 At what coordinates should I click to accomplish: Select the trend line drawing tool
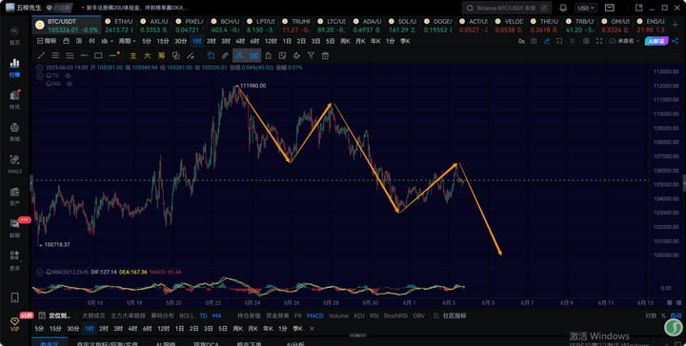tap(41, 55)
